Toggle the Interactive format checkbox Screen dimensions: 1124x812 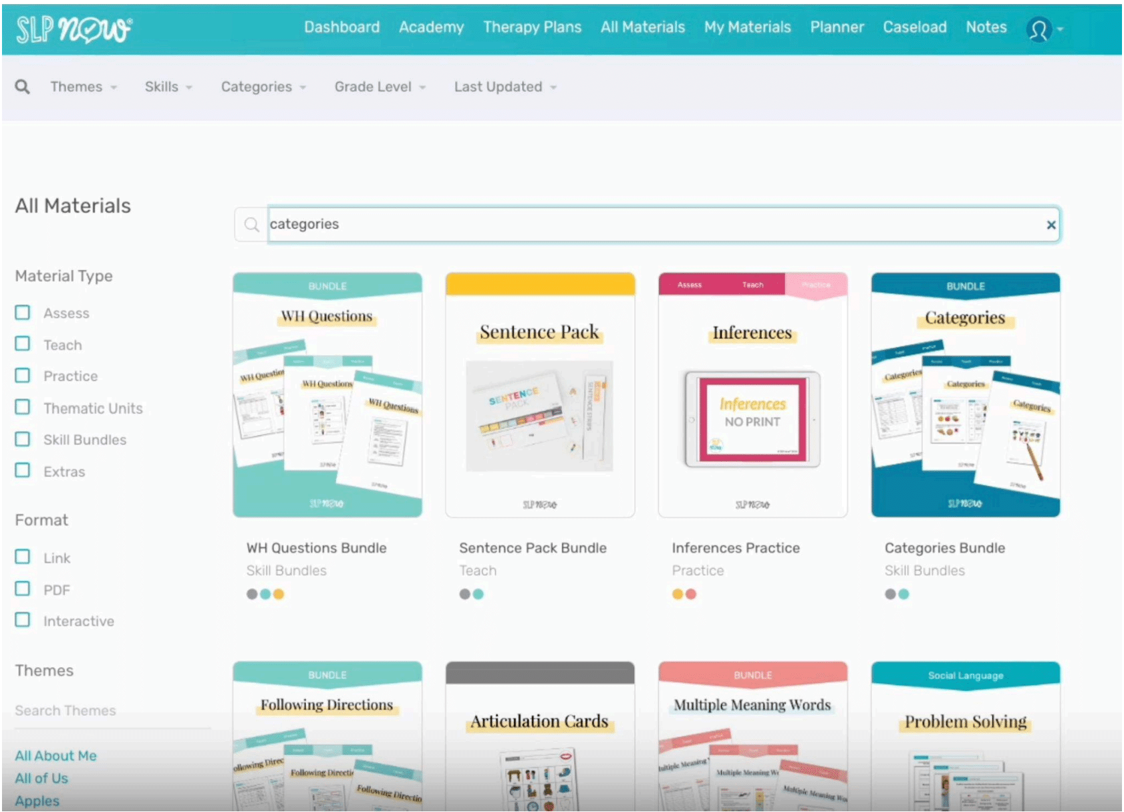point(23,620)
